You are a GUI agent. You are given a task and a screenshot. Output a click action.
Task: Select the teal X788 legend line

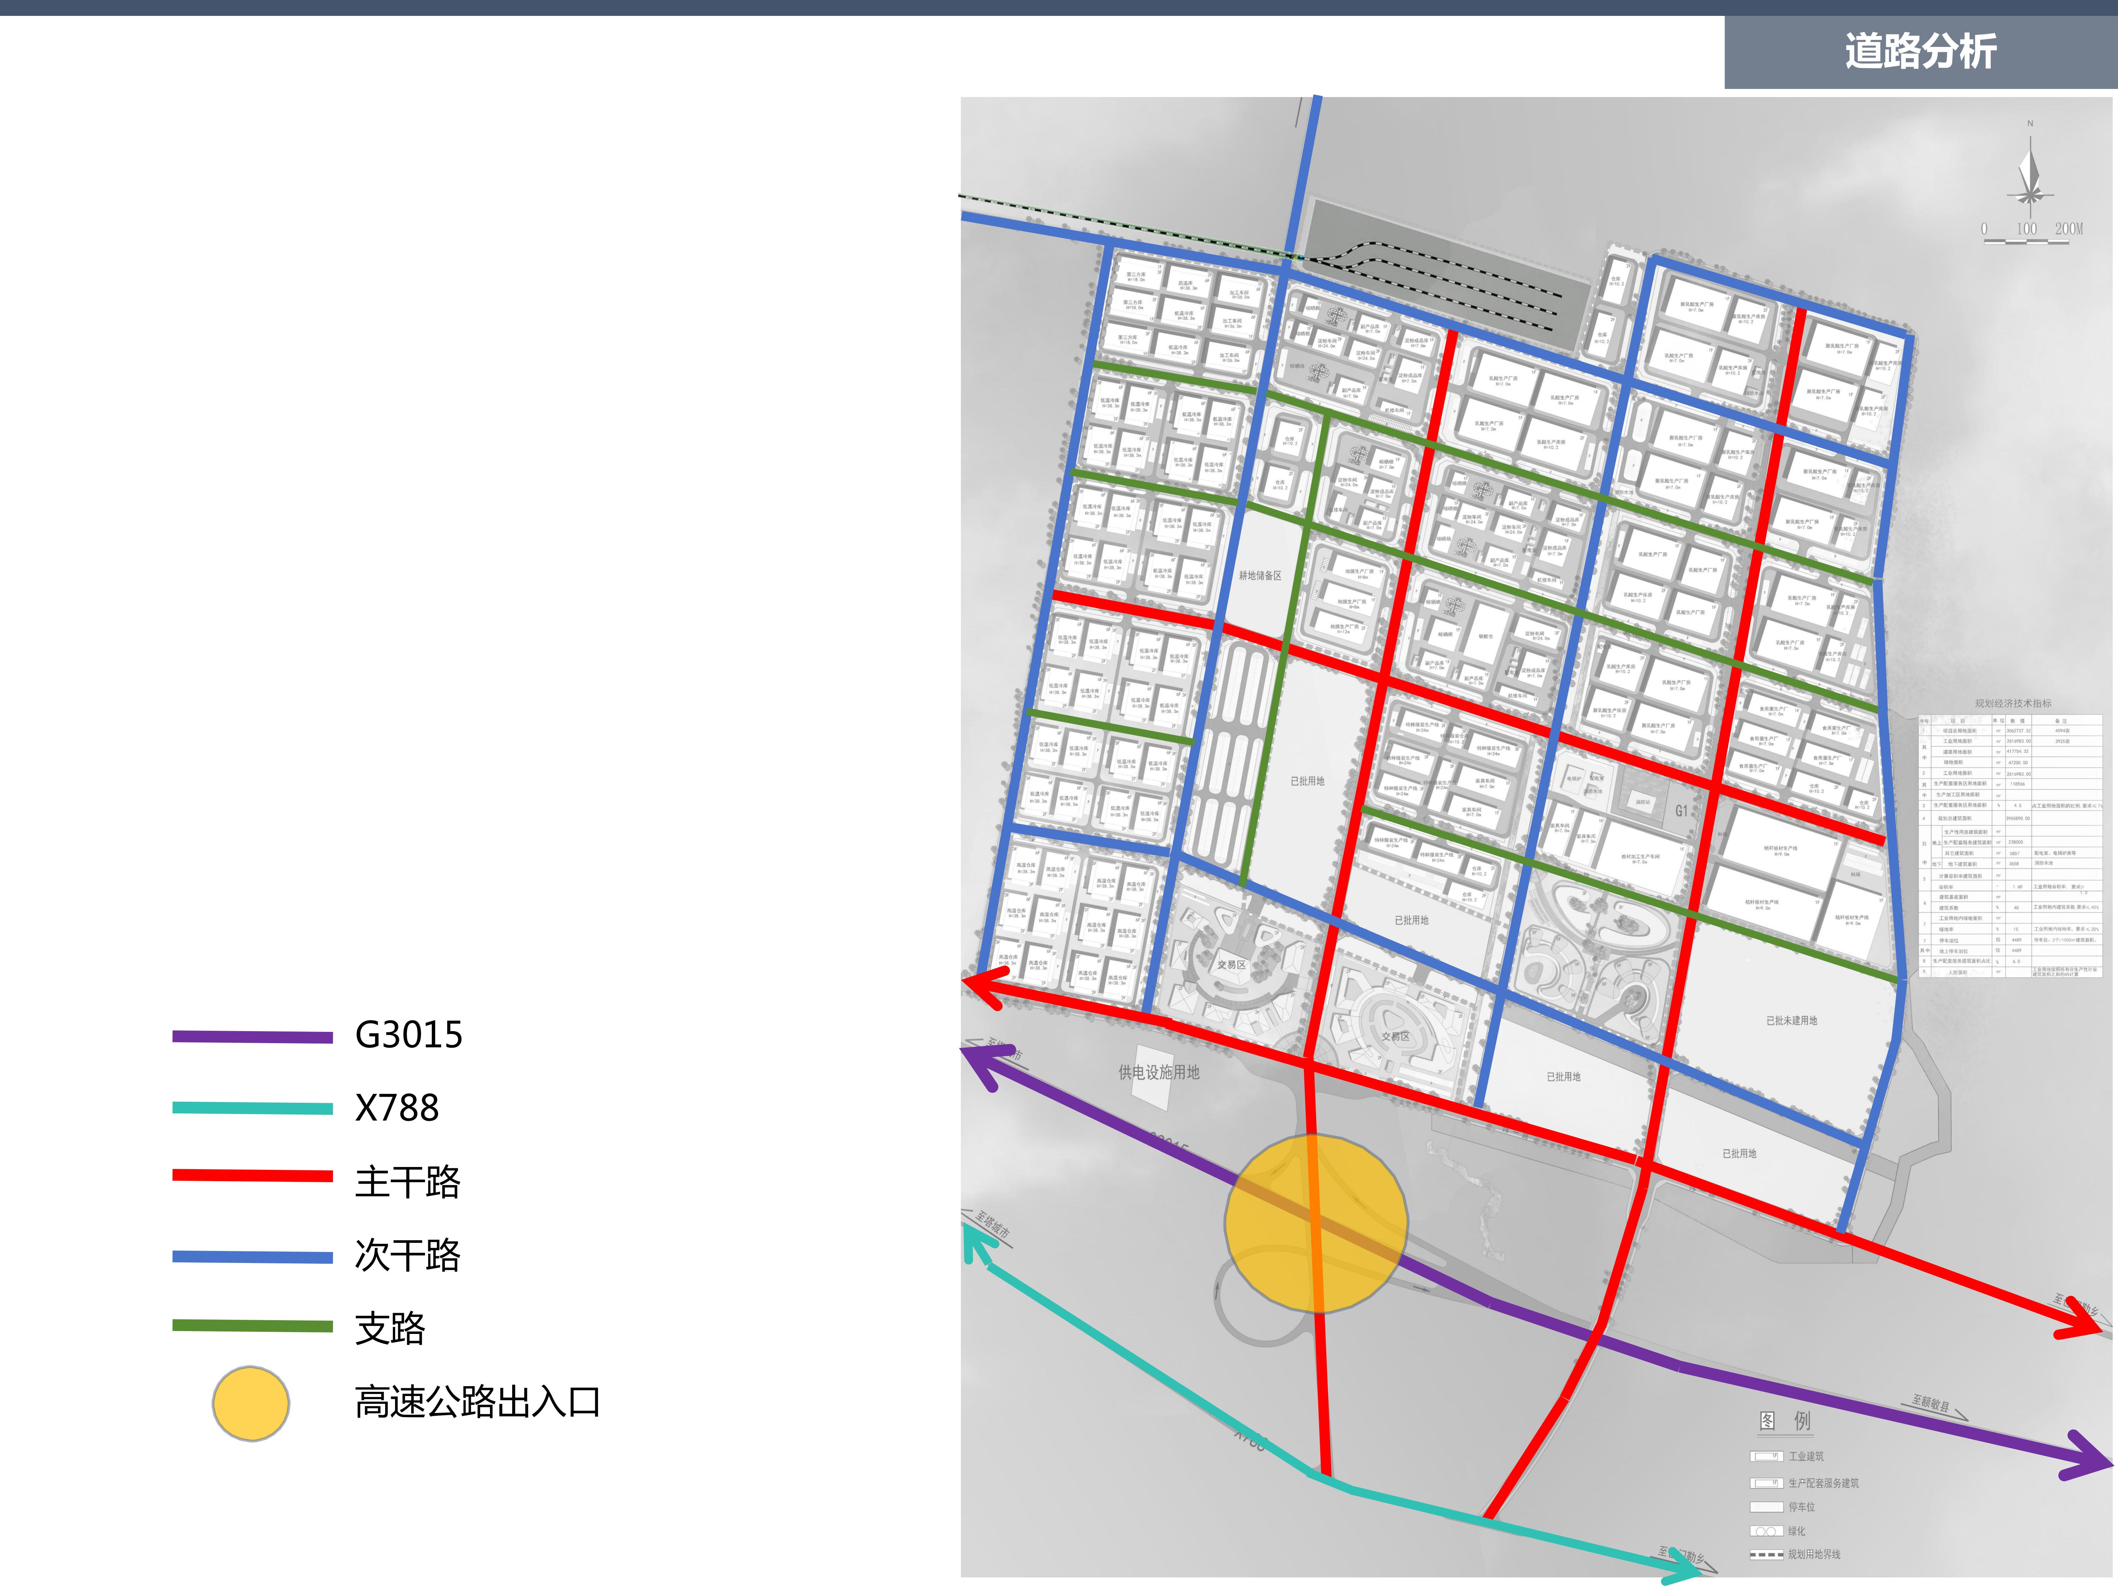[253, 1108]
